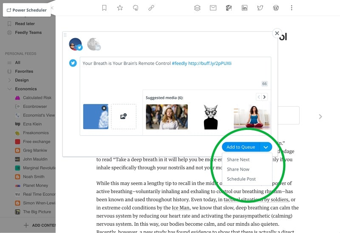Viewport: 340px width, 233px height.
Task: Click the Evernote elephant icon
Action: [136, 8]
